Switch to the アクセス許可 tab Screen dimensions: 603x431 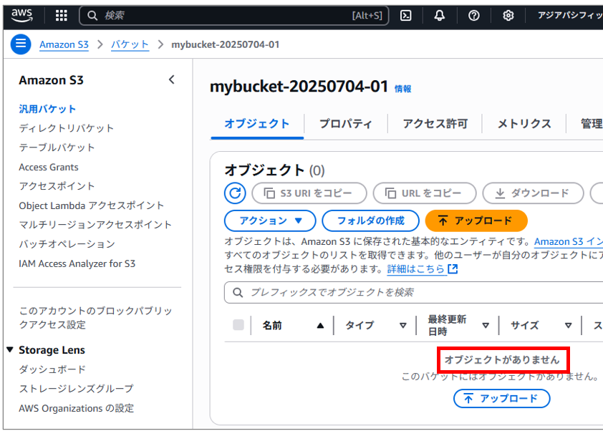435,124
